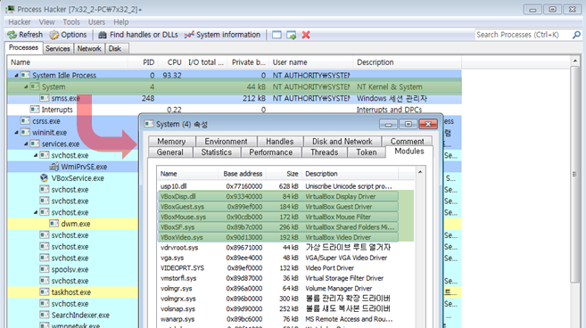This screenshot has width=586, height=328.
Task: Select the Modules tab
Action: tap(409, 152)
